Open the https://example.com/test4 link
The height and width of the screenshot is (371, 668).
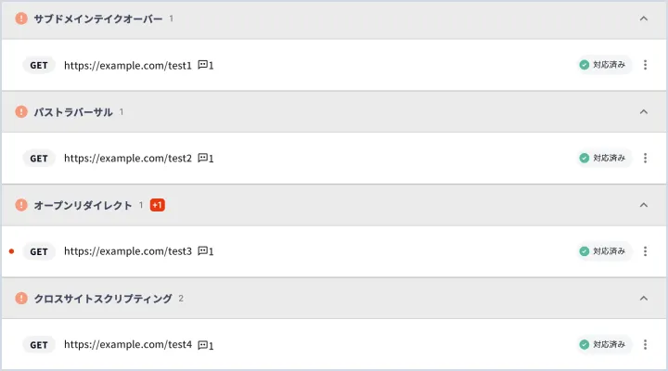[128, 344]
